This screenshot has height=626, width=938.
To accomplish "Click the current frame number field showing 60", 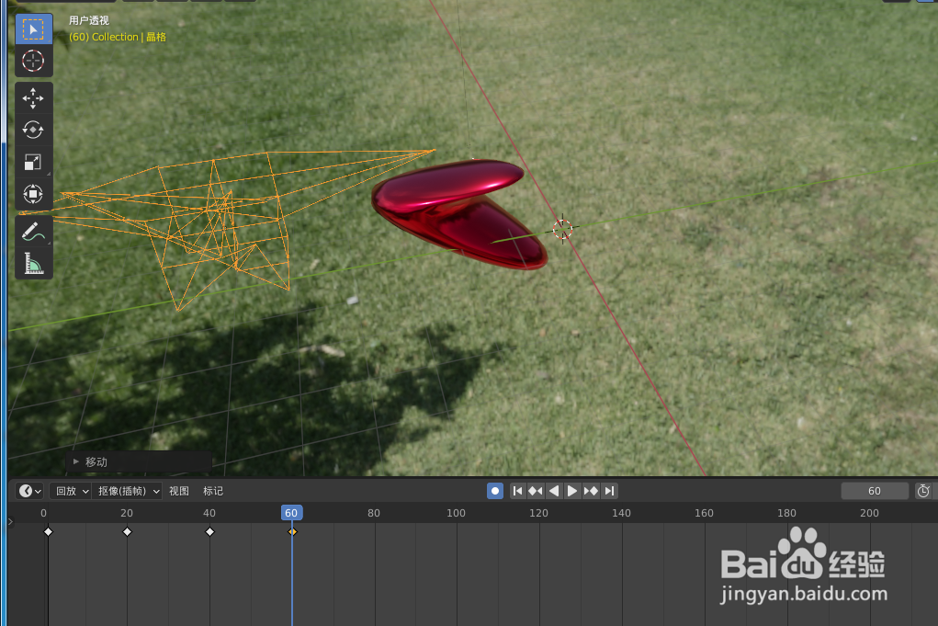I will (x=873, y=491).
